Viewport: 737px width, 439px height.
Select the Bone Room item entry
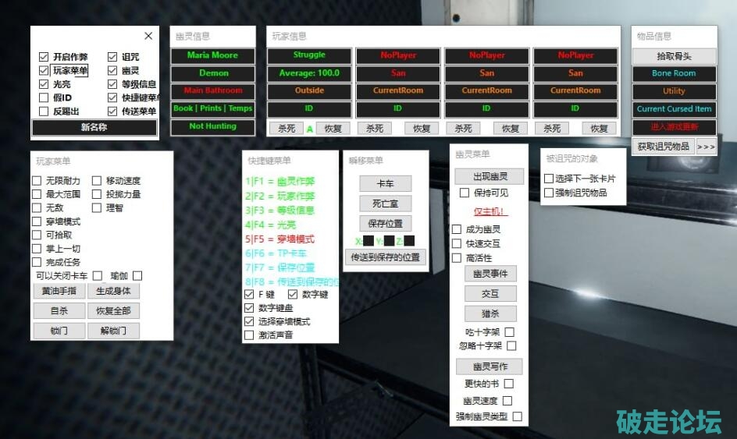pos(674,73)
